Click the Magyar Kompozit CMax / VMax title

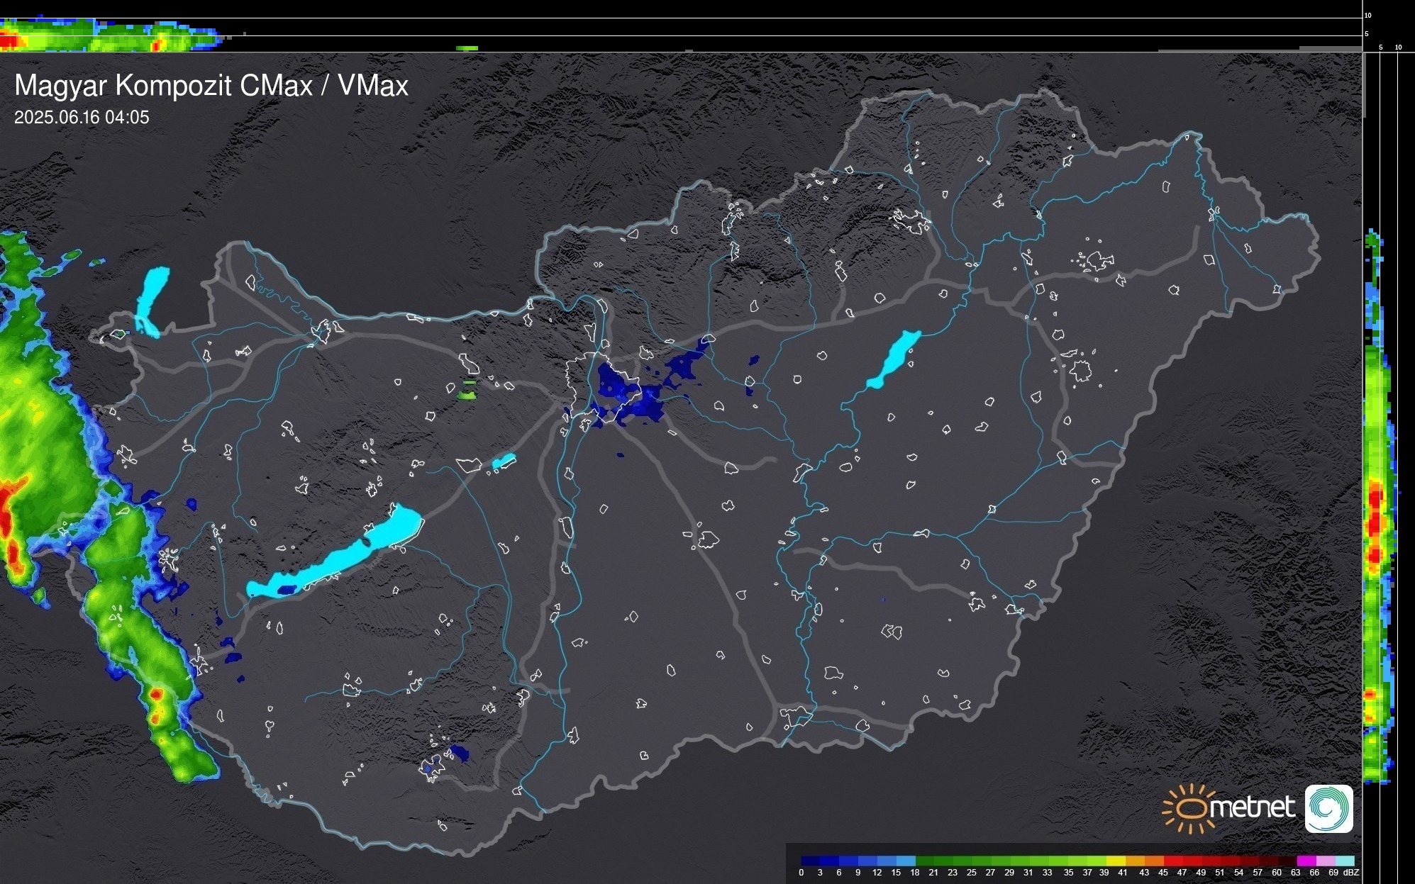pos(211,85)
